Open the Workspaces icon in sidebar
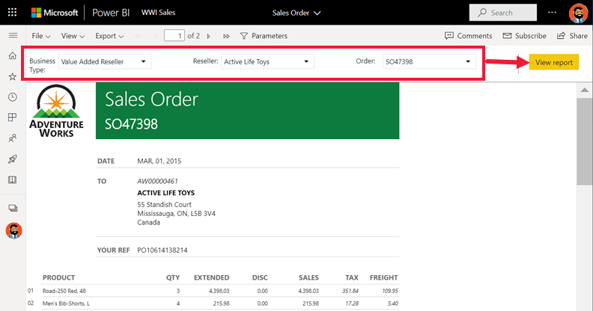The width and height of the screenshot is (593, 311). (13, 208)
